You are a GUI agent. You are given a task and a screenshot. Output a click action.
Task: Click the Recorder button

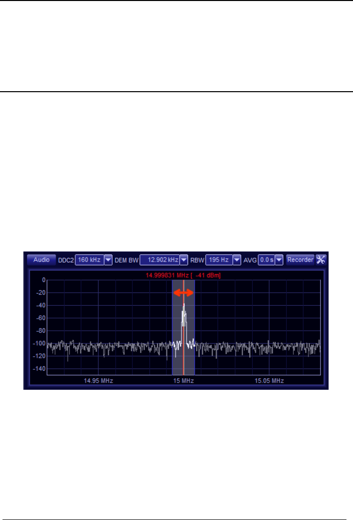coord(300,259)
